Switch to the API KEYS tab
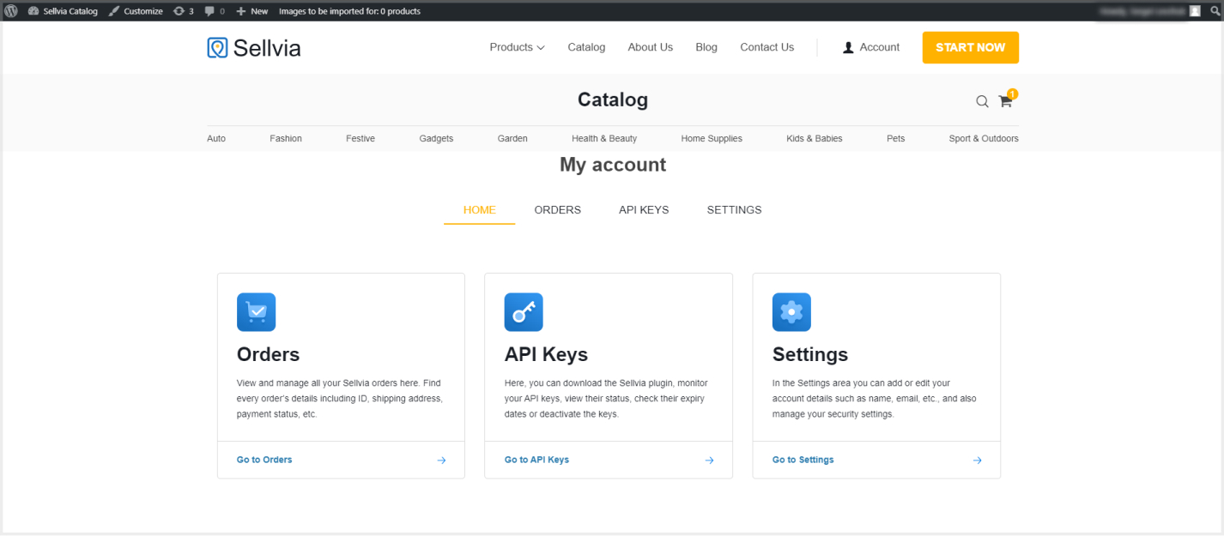The height and width of the screenshot is (536, 1224). pyautogui.click(x=644, y=210)
